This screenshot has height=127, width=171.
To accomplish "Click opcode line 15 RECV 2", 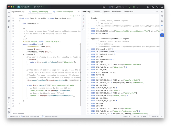I will (123, 52).
